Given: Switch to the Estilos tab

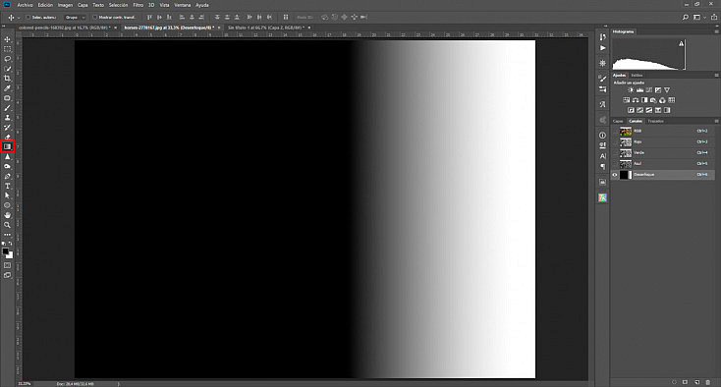Looking at the screenshot, I should (637, 75).
